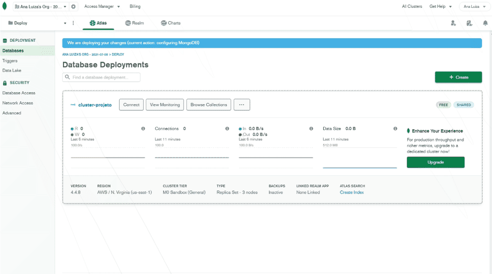Open Database Access settings
This screenshot has width=492, height=274.
[19, 93]
